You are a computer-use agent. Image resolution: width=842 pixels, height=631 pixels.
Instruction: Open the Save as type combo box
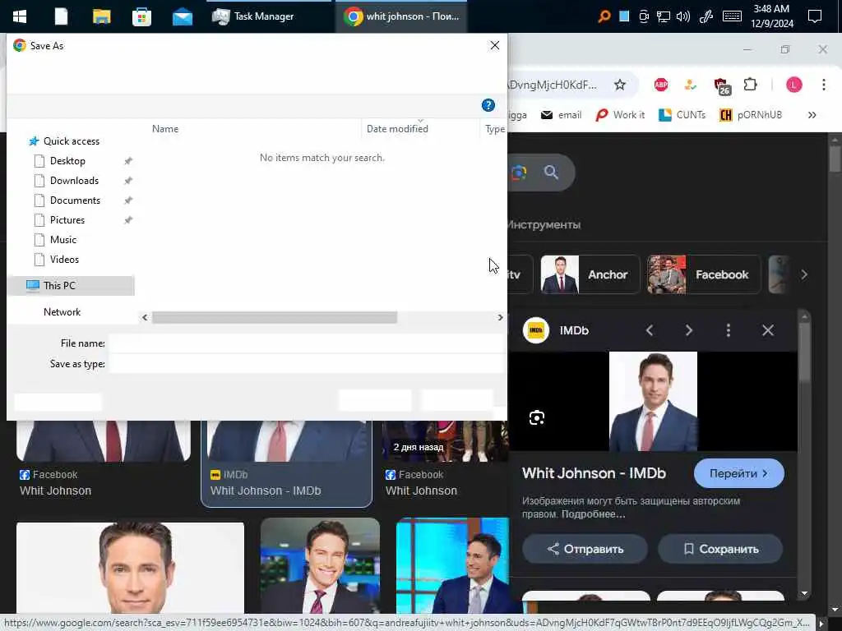pyautogui.click(x=306, y=364)
